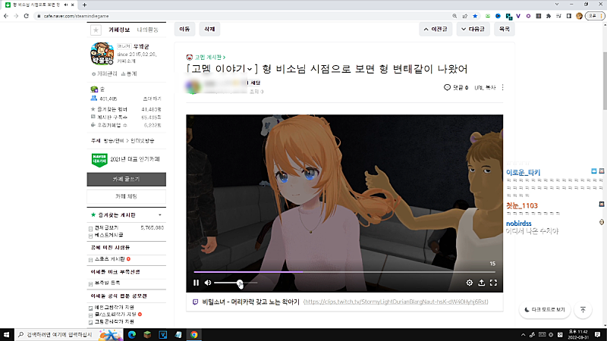Open video settings gear icon
Image resolution: width=607 pixels, height=341 pixels.
tap(469, 283)
